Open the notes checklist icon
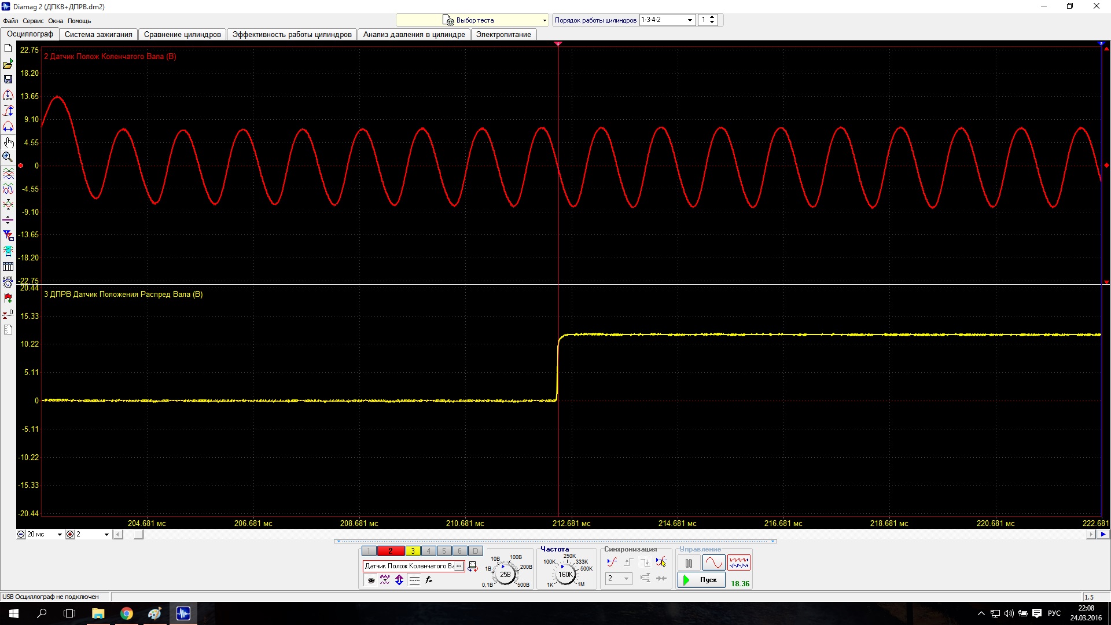Viewport: 1111px width, 625px height. click(8, 330)
